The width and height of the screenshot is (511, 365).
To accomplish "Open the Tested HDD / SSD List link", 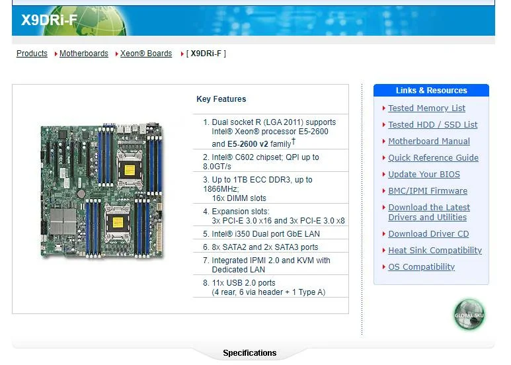I will coord(433,125).
